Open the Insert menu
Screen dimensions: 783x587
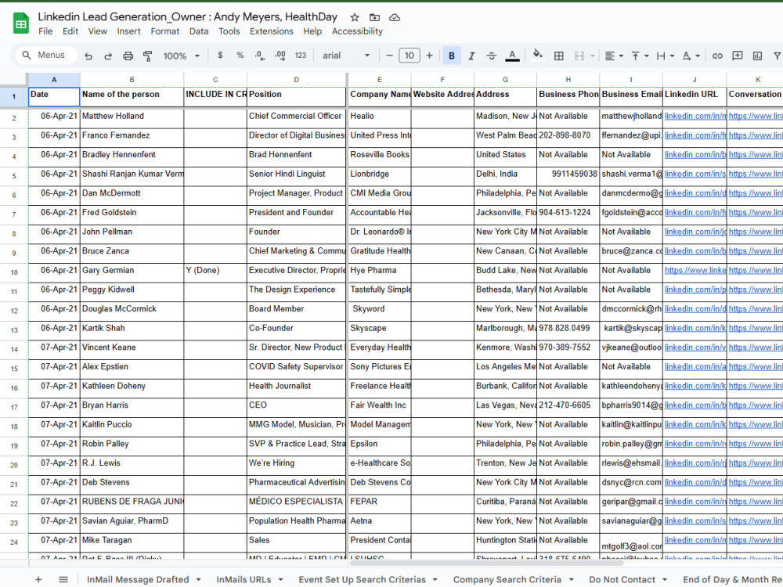[x=129, y=31]
